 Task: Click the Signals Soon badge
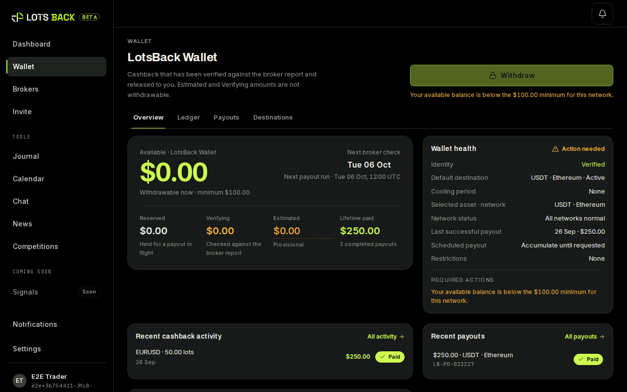[89, 292]
